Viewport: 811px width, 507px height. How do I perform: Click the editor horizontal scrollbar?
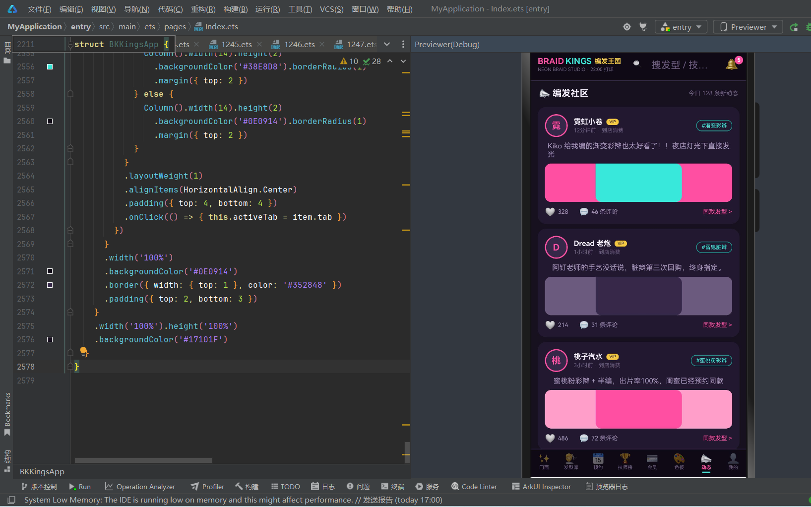pos(143,460)
